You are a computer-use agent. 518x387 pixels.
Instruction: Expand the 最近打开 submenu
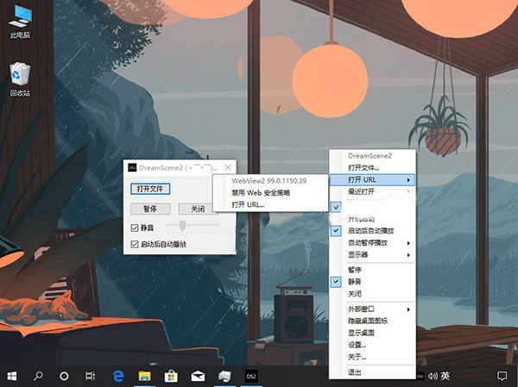(x=372, y=191)
